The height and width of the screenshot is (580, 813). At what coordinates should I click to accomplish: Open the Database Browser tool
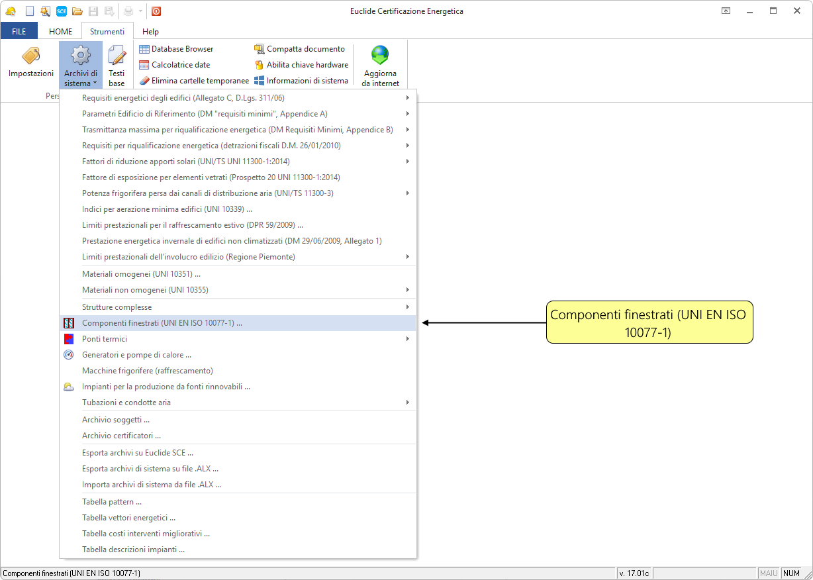176,49
